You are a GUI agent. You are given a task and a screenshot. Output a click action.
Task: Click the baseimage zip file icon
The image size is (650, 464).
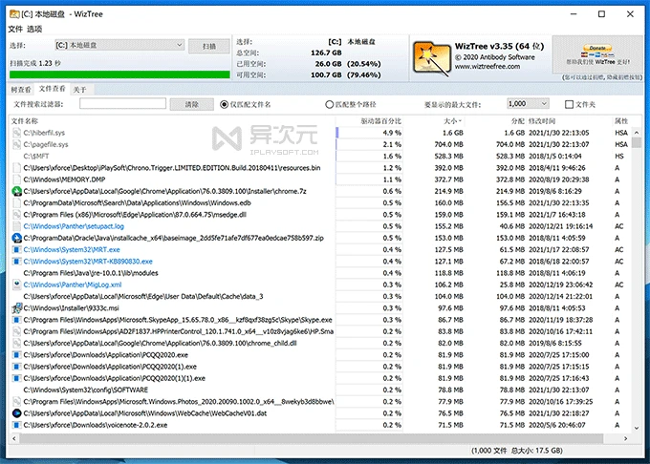coord(16,238)
